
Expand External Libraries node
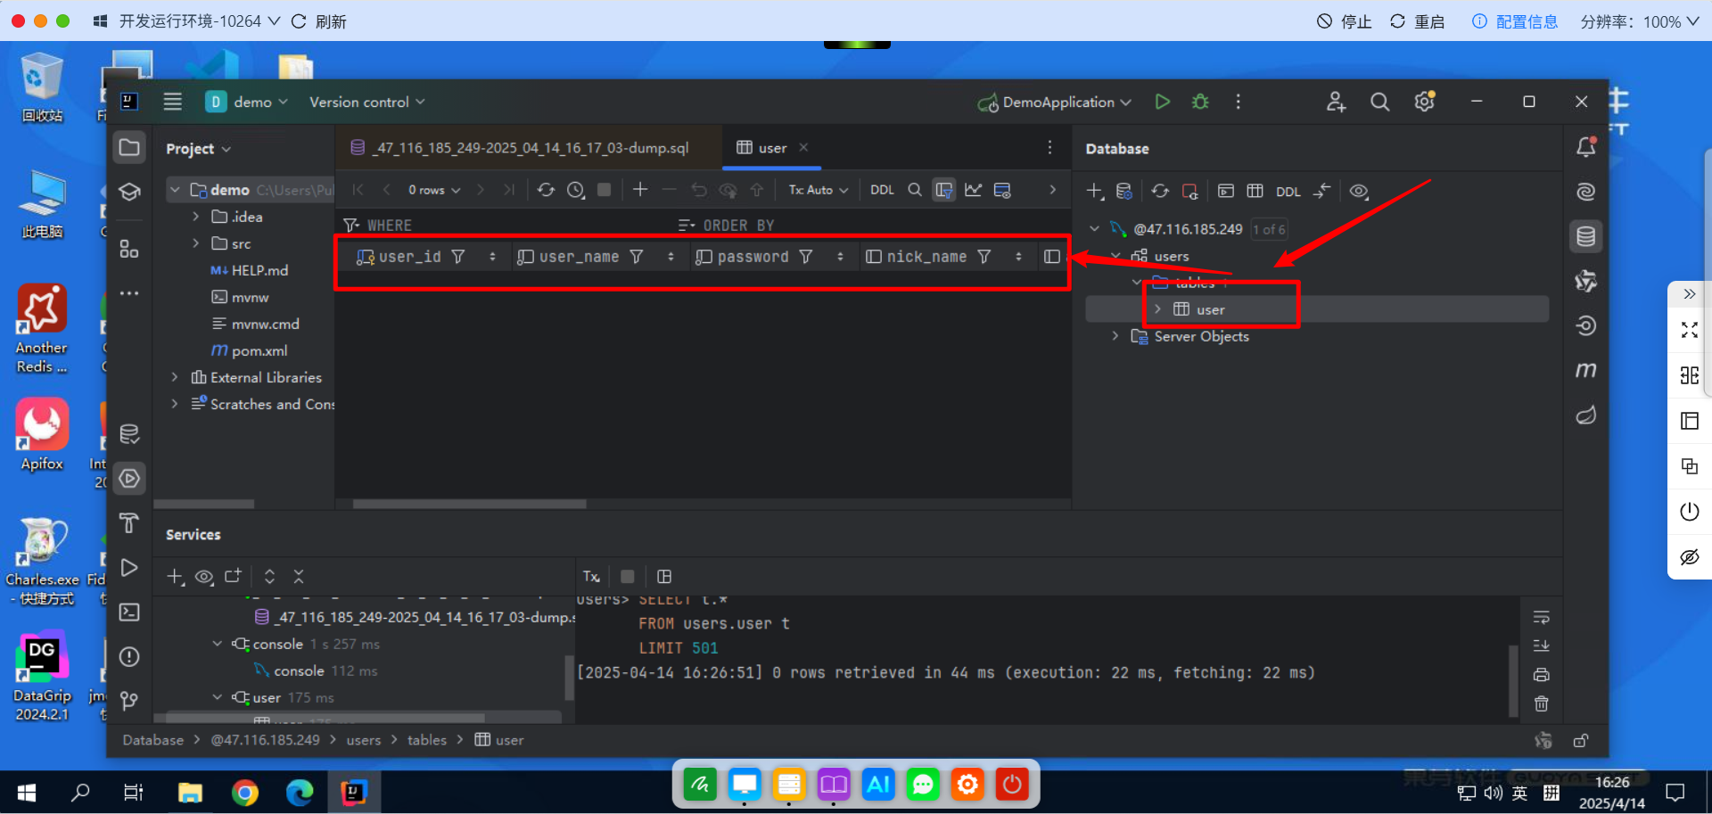click(x=175, y=377)
